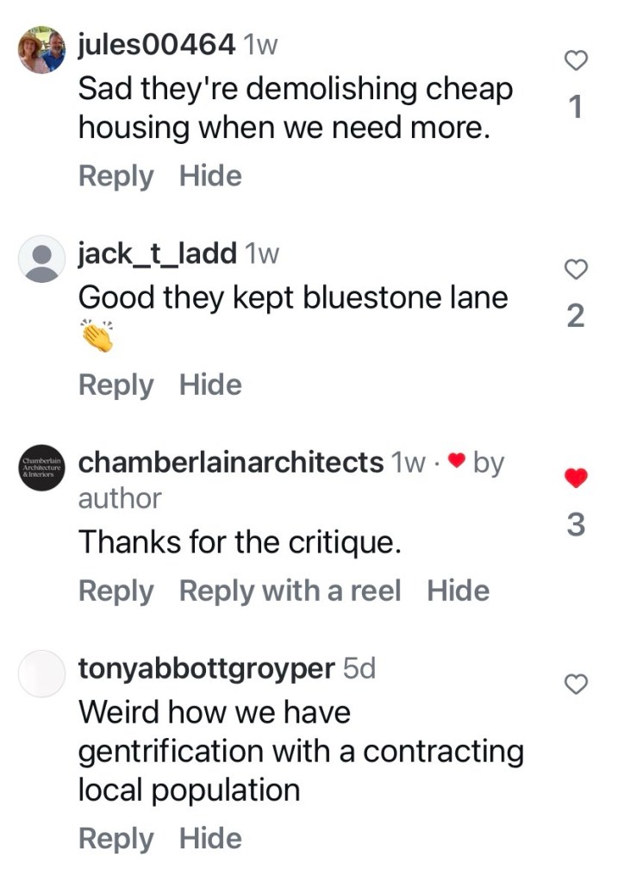Screen dimensions: 618x882
Task: Reply to chamberlainarchitects comment
Action: pos(115,591)
